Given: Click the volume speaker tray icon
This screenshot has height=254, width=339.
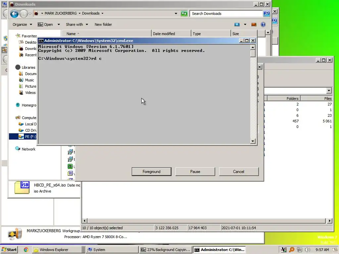Looking at the screenshot, I should coord(307,250).
